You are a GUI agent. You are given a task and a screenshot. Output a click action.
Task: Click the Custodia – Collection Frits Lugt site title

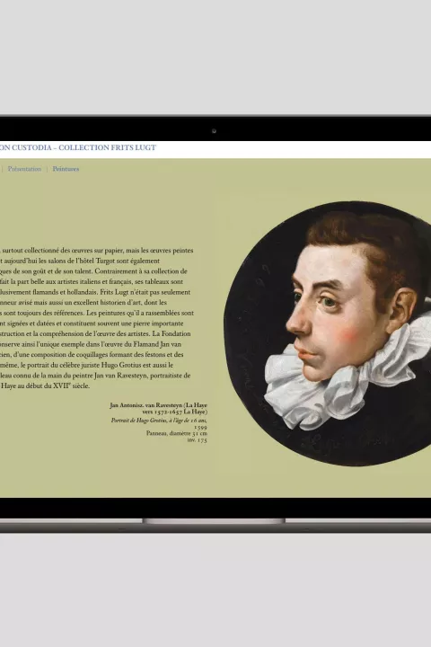coord(78,147)
